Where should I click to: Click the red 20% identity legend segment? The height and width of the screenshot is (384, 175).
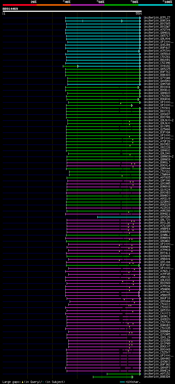point(20,5)
